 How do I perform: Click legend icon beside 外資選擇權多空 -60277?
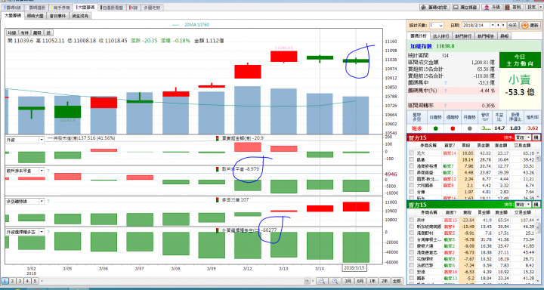pyautogui.click(x=218, y=230)
